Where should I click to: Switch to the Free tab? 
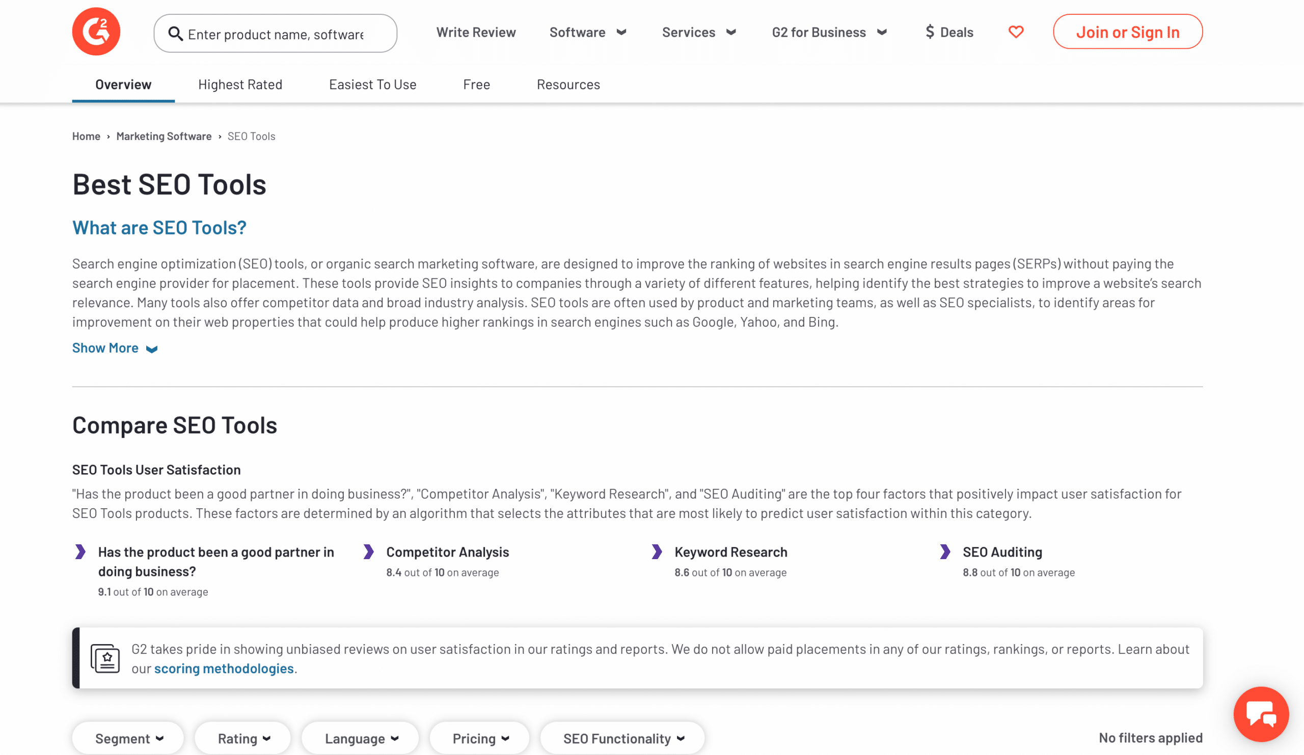click(477, 84)
